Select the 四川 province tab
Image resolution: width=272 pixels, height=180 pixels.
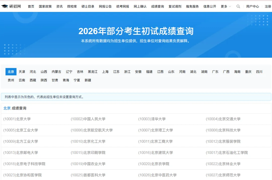point(259,71)
